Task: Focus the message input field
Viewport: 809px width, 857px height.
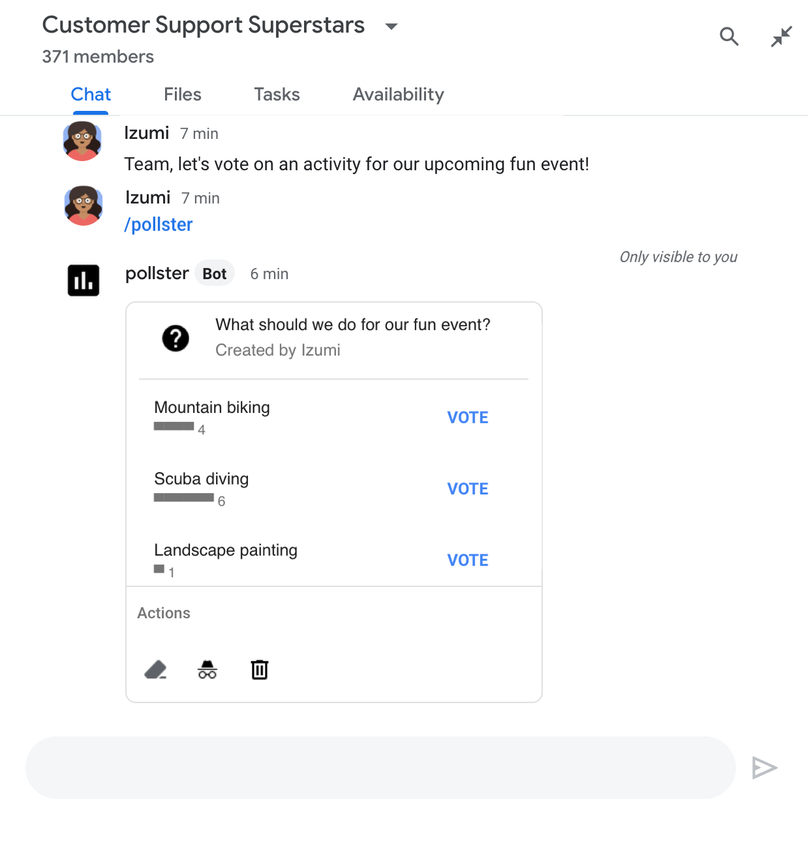Action: (380, 768)
